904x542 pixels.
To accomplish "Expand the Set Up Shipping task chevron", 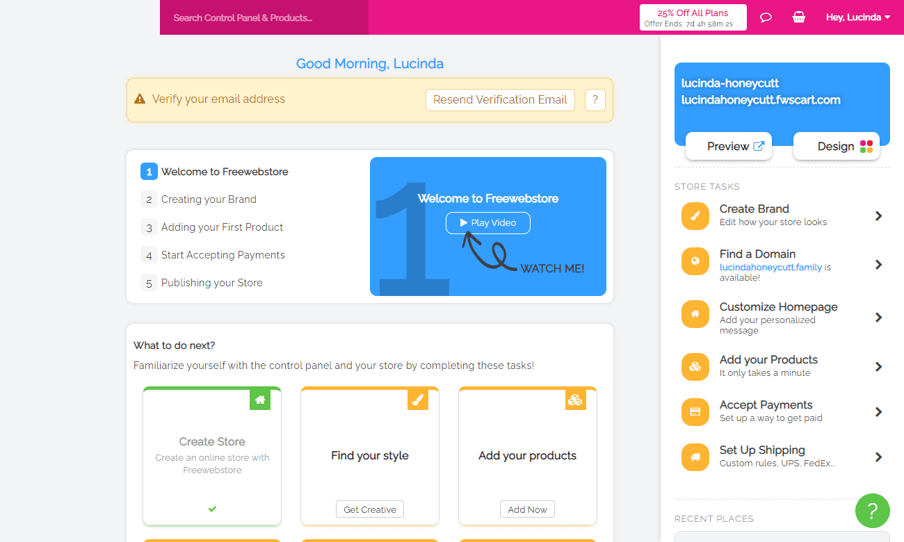I will 879,457.
